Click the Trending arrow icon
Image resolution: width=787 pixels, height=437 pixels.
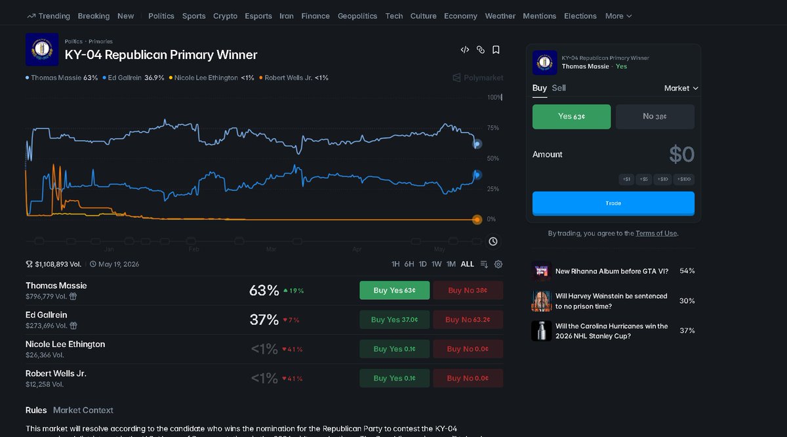pos(31,16)
